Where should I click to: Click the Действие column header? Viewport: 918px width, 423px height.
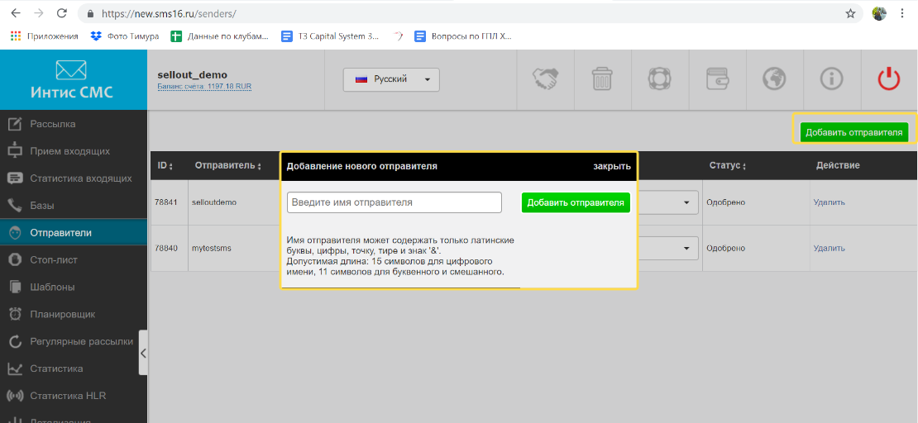[838, 165]
